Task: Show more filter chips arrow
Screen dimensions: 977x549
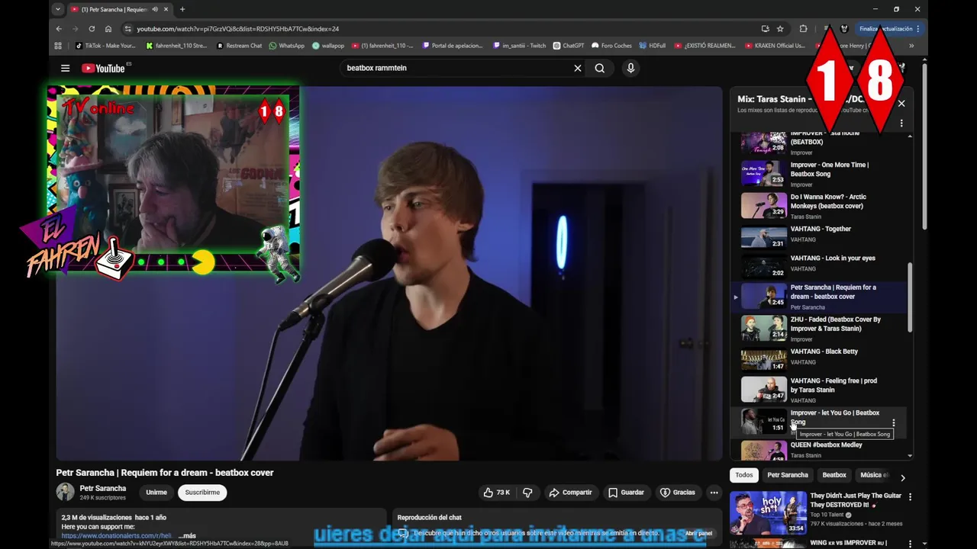Action: click(x=902, y=478)
